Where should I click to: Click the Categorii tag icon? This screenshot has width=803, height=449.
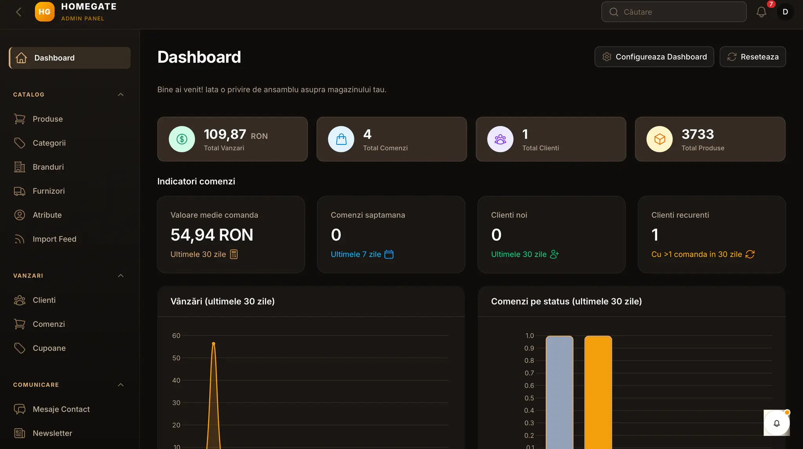coord(20,143)
